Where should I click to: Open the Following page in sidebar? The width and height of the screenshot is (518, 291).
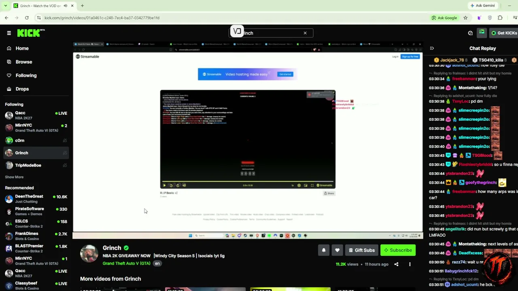tap(26, 76)
